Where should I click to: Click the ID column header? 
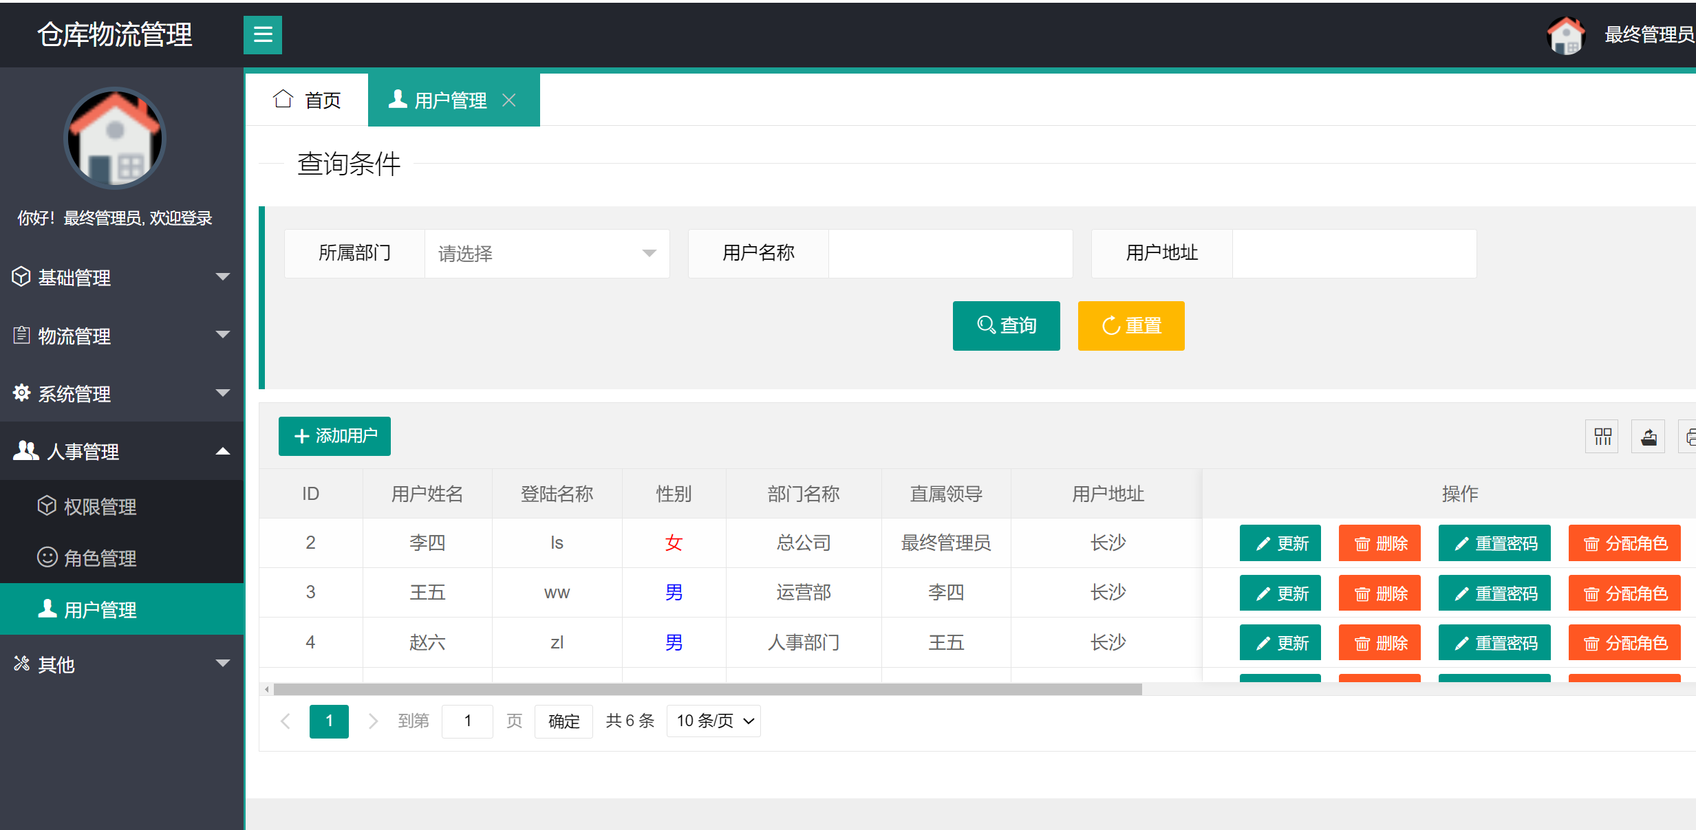coord(311,494)
